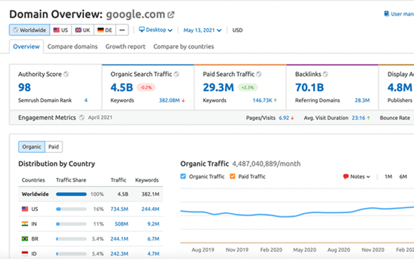This screenshot has height=259, width=414.
Task: Click red down arrow next to 382.08M keywords
Action: [x=183, y=100]
